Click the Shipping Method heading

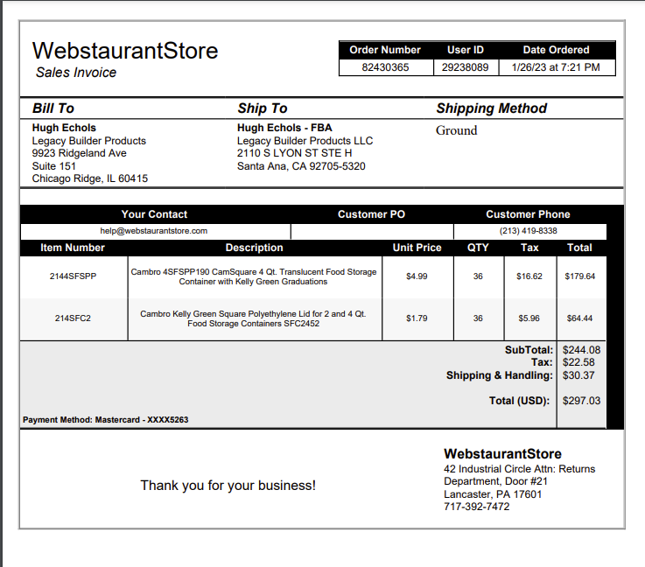pos(491,108)
